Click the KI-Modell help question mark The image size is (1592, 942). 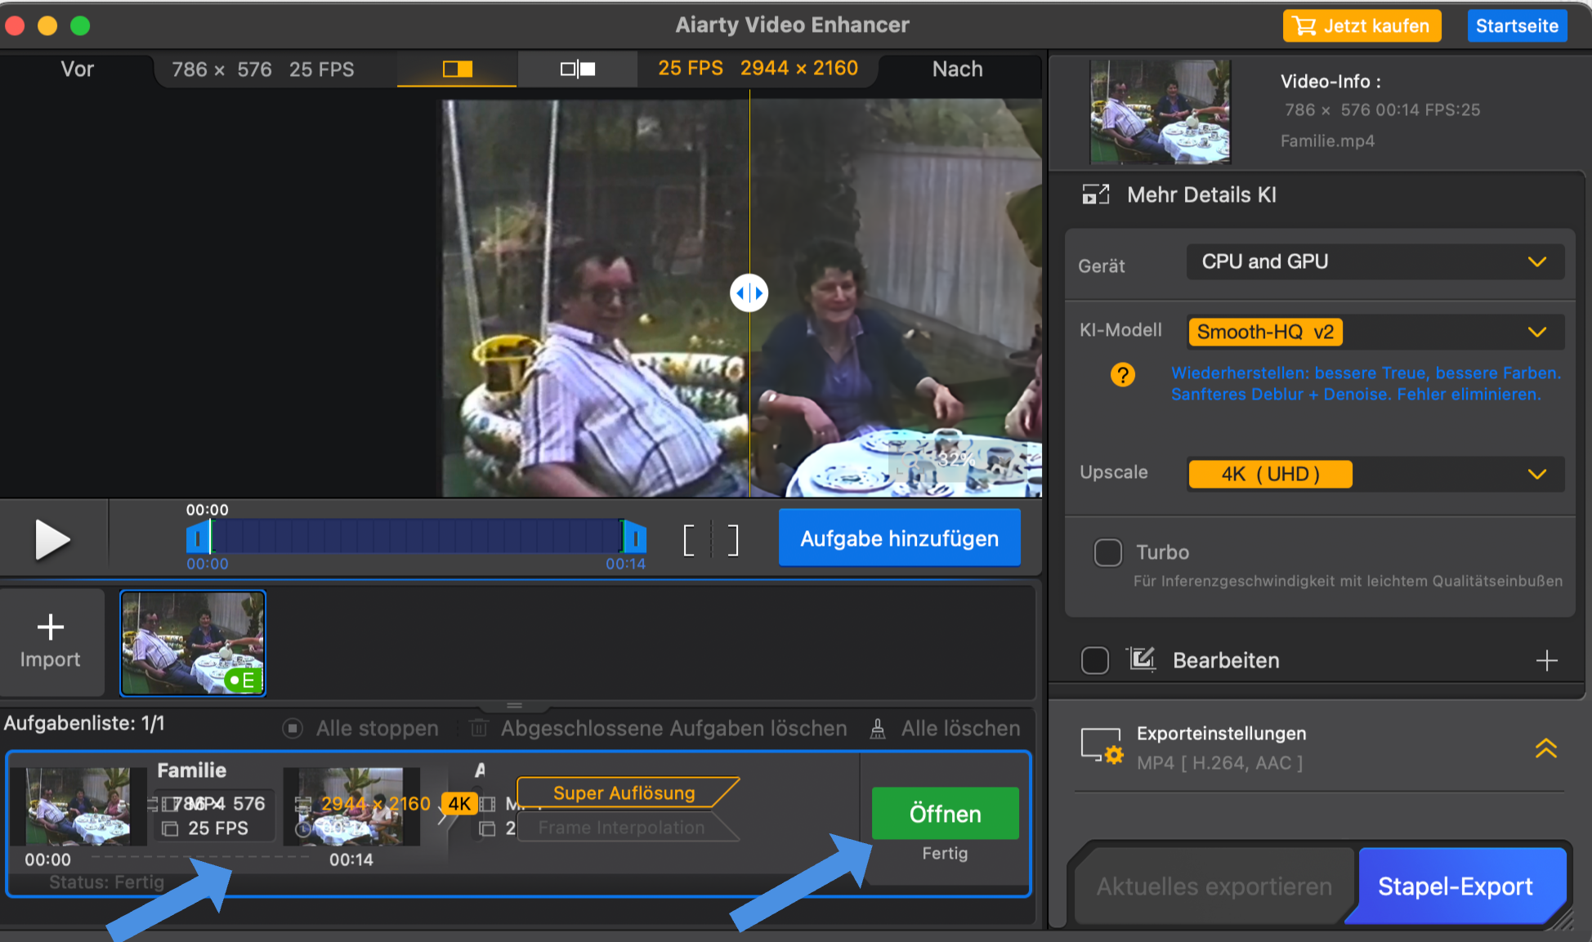tap(1123, 375)
